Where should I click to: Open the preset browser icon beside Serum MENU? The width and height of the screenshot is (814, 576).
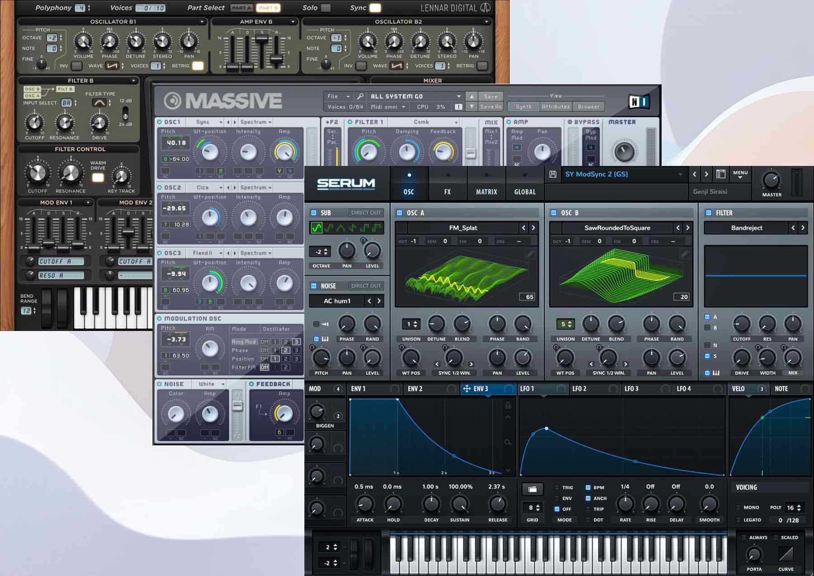(x=721, y=175)
